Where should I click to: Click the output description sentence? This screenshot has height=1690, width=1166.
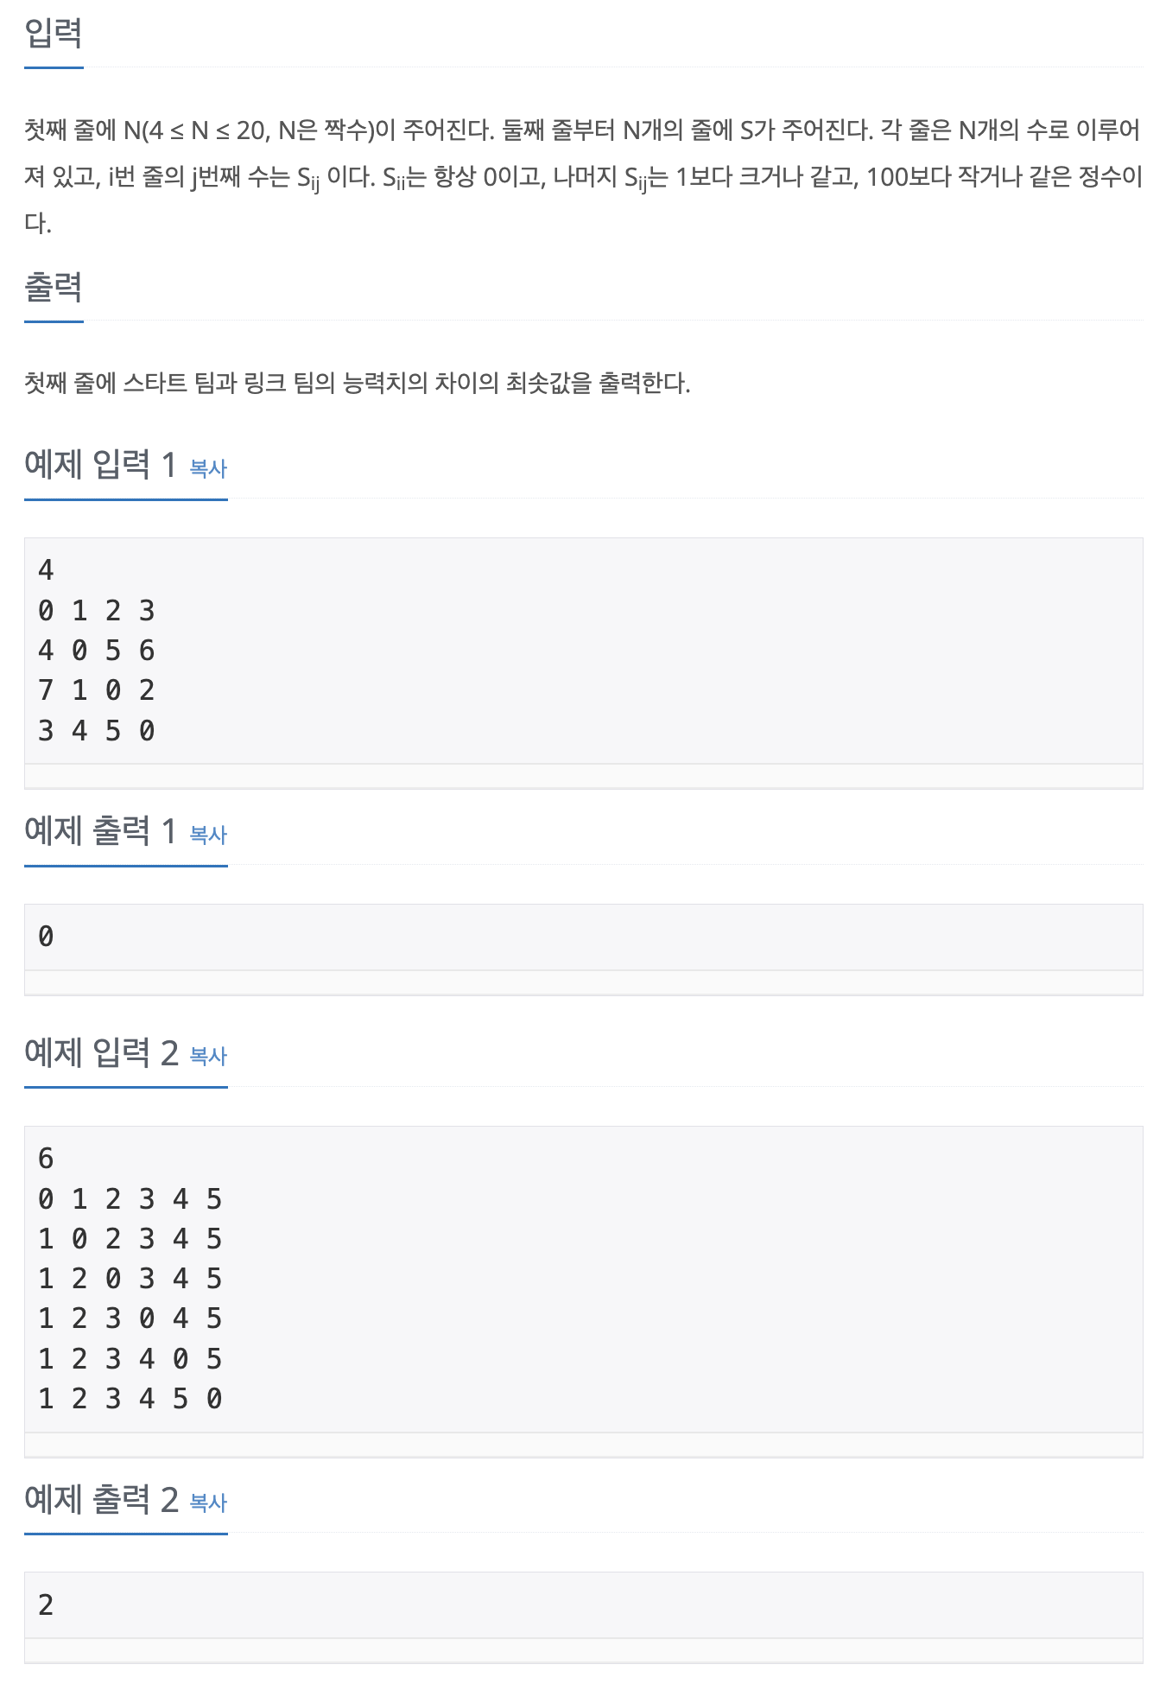click(358, 383)
